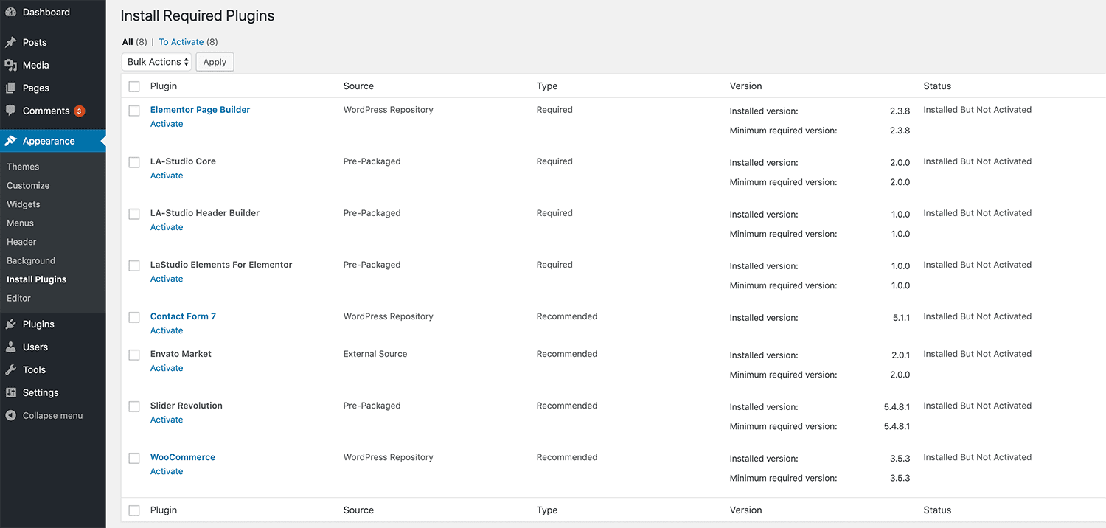The image size is (1106, 528).
Task: Select all plugins via the header checkbox
Action: pyautogui.click(x=133, y=86)
